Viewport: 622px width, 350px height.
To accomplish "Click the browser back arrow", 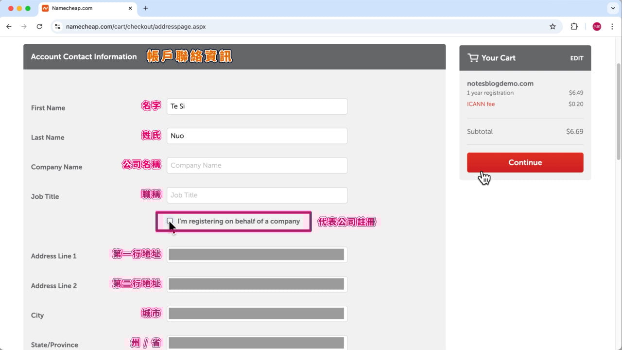I will (x=9, y=27).
